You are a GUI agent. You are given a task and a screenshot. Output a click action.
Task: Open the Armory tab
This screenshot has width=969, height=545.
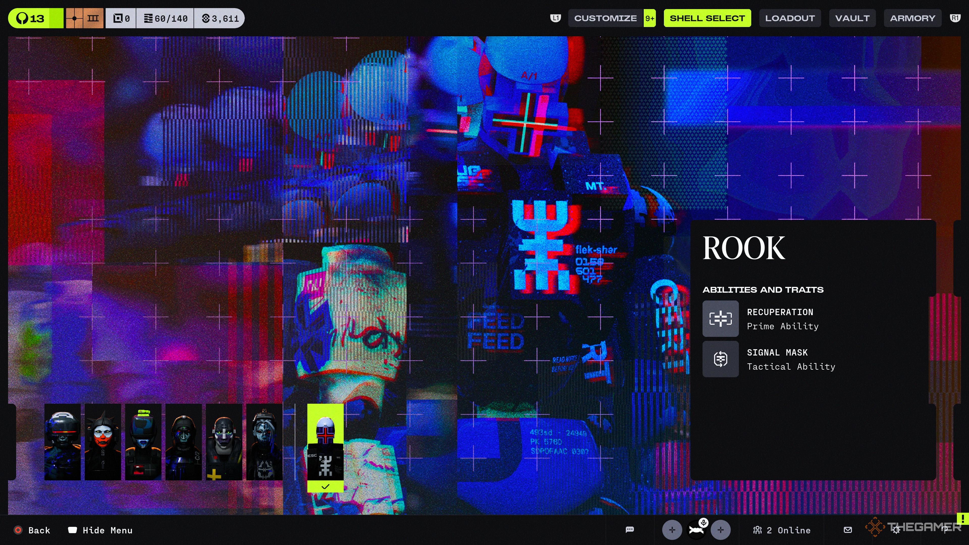tap(912, 18)
